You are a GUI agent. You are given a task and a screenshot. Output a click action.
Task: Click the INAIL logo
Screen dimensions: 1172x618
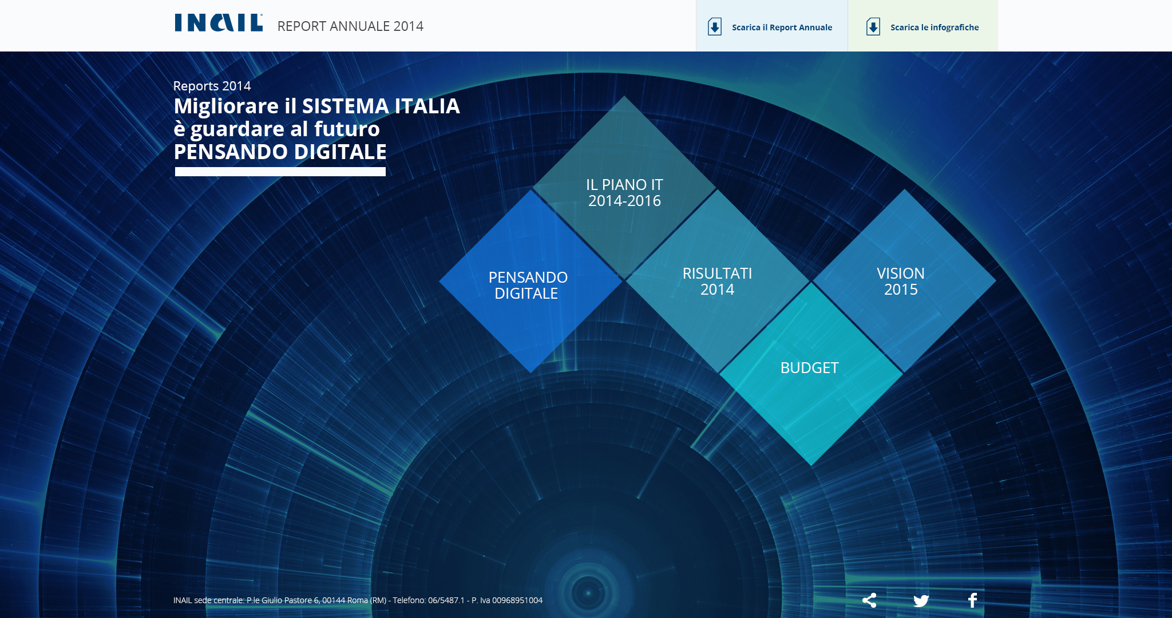pos(219,23)
